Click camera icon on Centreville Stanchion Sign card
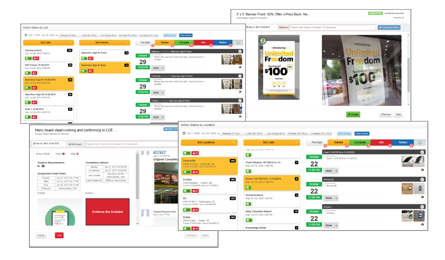This screenshot has width=445, height=260. (x=240, y=92)
